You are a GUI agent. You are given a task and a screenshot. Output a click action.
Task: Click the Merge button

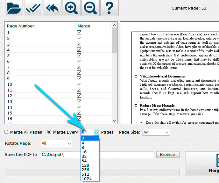coord(202,164)
